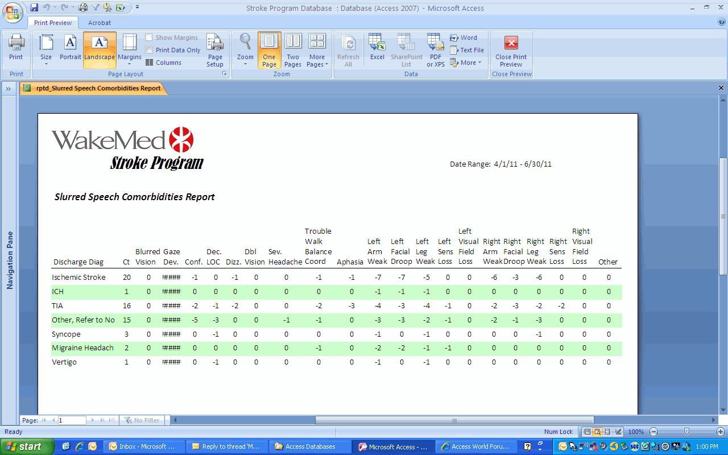This screenshot has width=728, height=455.
Task: Switch to Access Databases folder window
Action: (310, 446)
